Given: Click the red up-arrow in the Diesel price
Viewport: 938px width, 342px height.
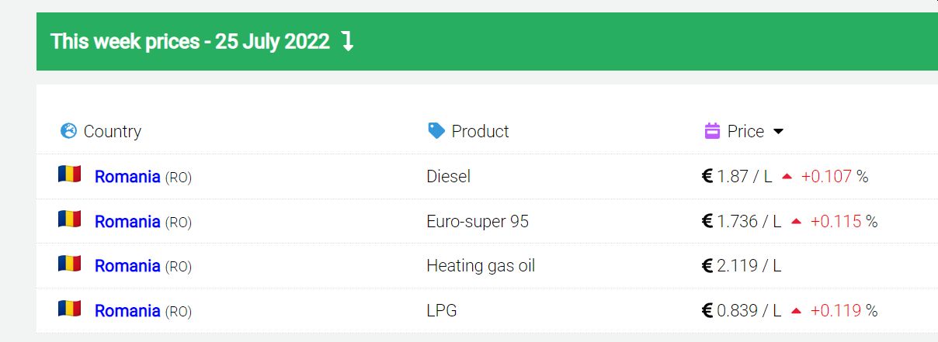Looking at the screenshot, I should pos(787,178).
